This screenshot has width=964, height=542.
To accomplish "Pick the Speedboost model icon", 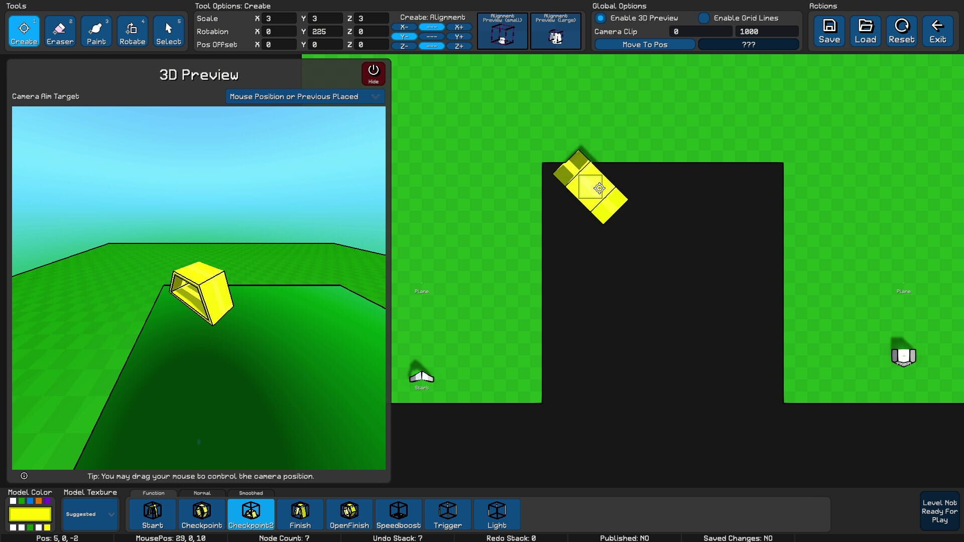I will point(398,514).
